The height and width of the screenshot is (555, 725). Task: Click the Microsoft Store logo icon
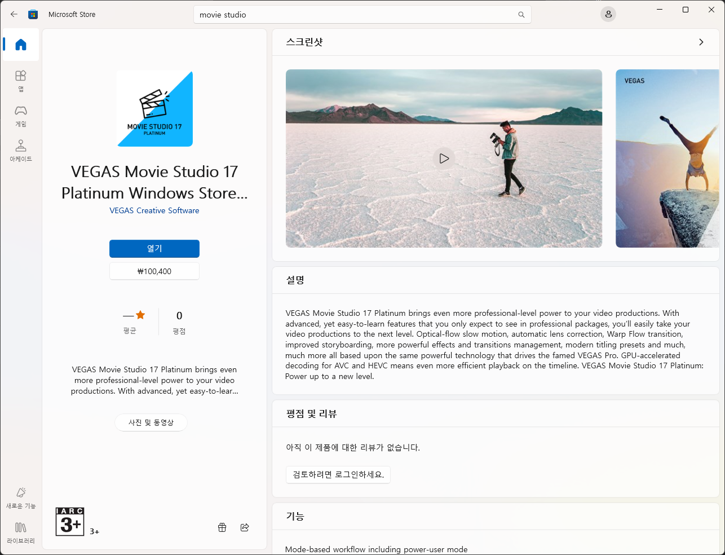click(33, 15)
